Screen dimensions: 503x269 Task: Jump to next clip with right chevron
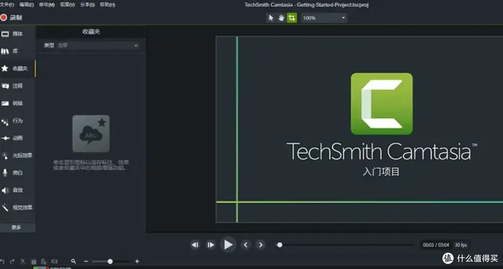coord(261,245)
